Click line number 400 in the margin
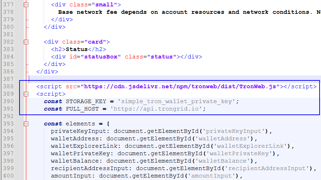The image size is (321, 180). (x=9, y=176)
